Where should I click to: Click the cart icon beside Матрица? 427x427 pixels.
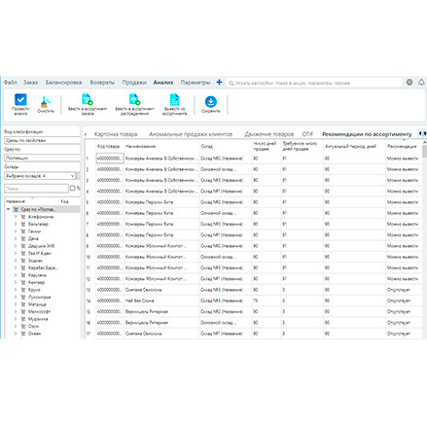23,304
